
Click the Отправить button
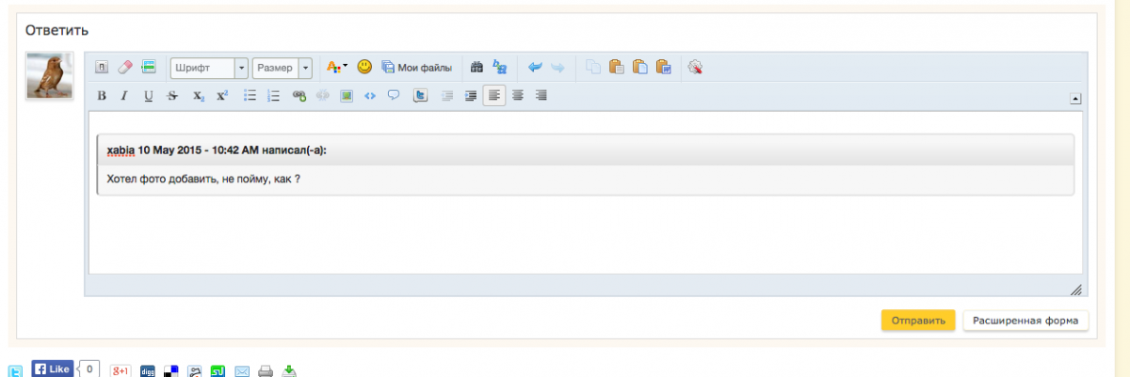pos(918,321)
